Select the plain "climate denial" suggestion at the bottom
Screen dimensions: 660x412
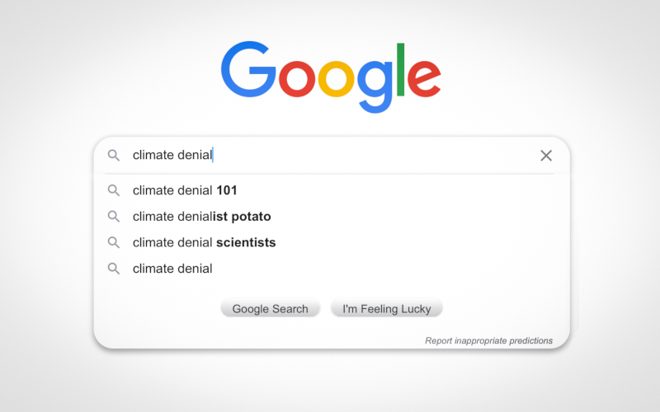[x=172, y=268]
